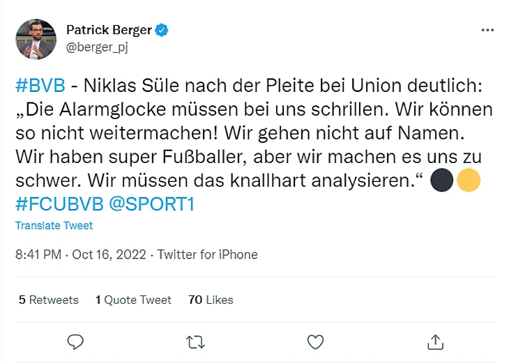This screenshot has width=509, height=363.
Task: Click the @berger_pj handle
Action: (97, 47)
